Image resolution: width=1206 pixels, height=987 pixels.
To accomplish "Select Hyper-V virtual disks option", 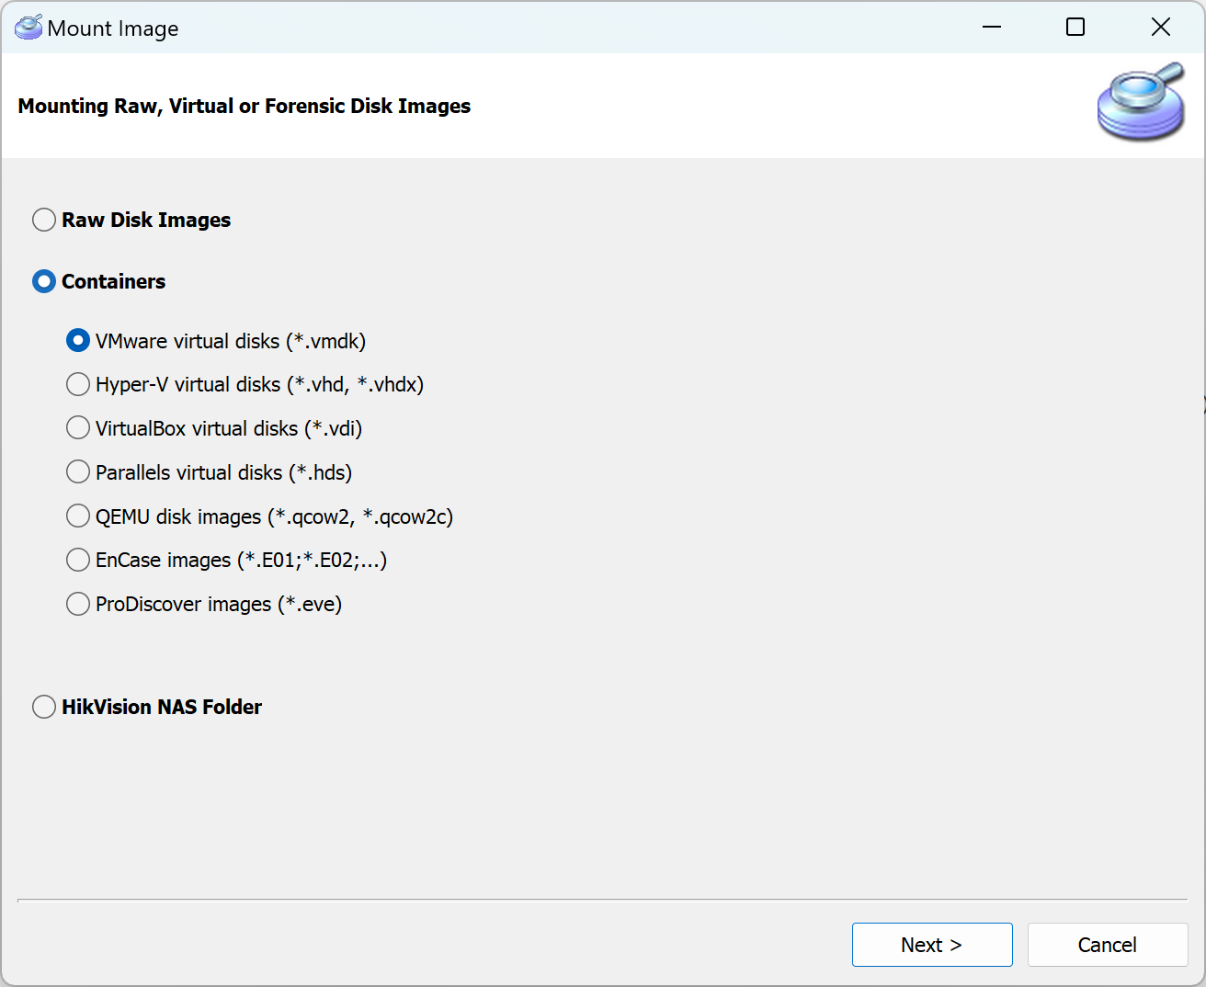I will 78,384.
